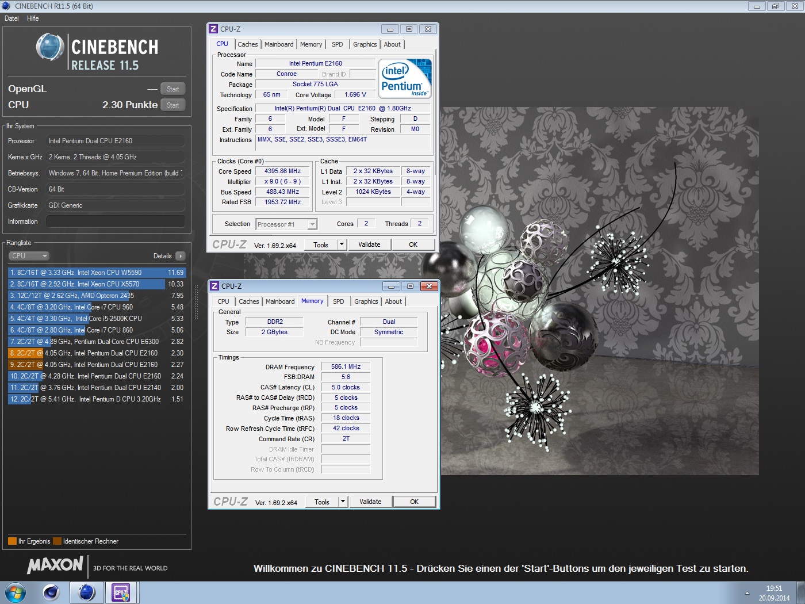Minimize the lower CPU-Z window
Image resolution: width=805 pixels, height=604 pixels.
(392, 286)
